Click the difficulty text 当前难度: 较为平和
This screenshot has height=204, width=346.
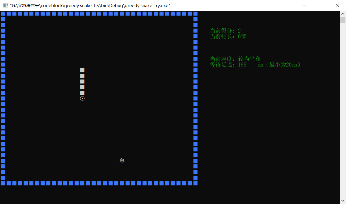(x=235, y=59)
